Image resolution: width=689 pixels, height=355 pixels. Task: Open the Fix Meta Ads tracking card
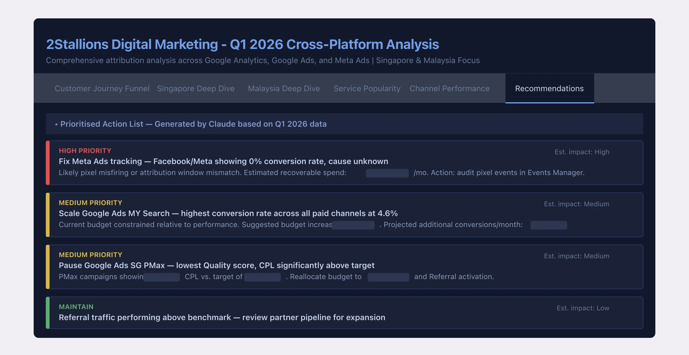coord(223,161)
